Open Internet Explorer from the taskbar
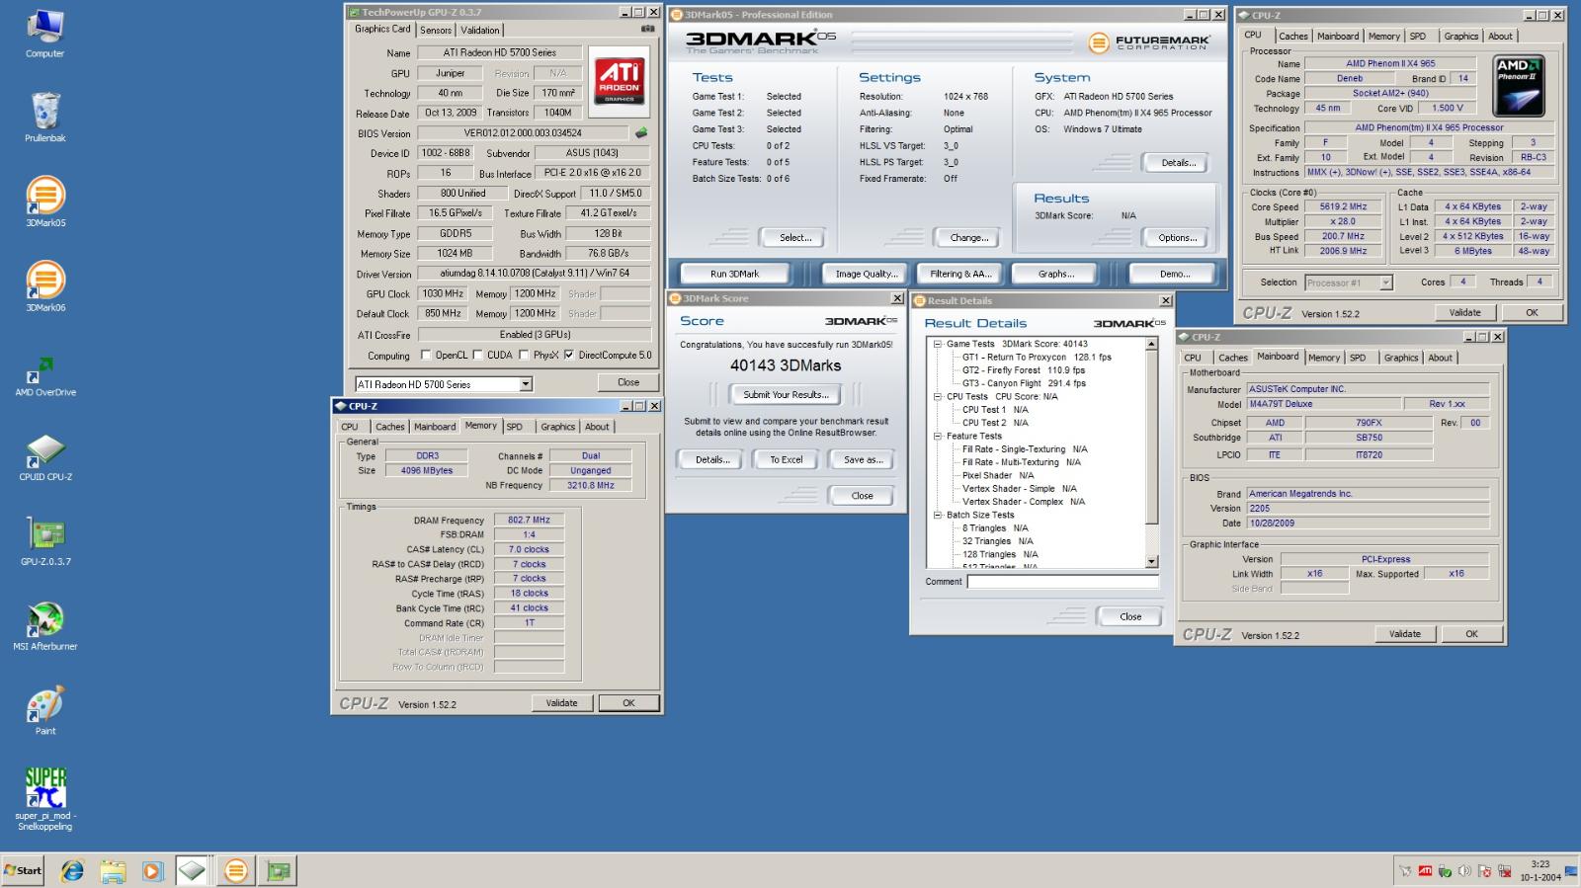Image resolution: width=1581 pixels, height=888 pixels. [72, 870]
